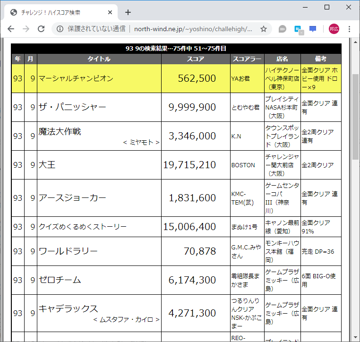Image resolution: width=360 pixels, height=342 pixels.
Task: Select the score 19,715,210
Action: (x=189, y=165)
